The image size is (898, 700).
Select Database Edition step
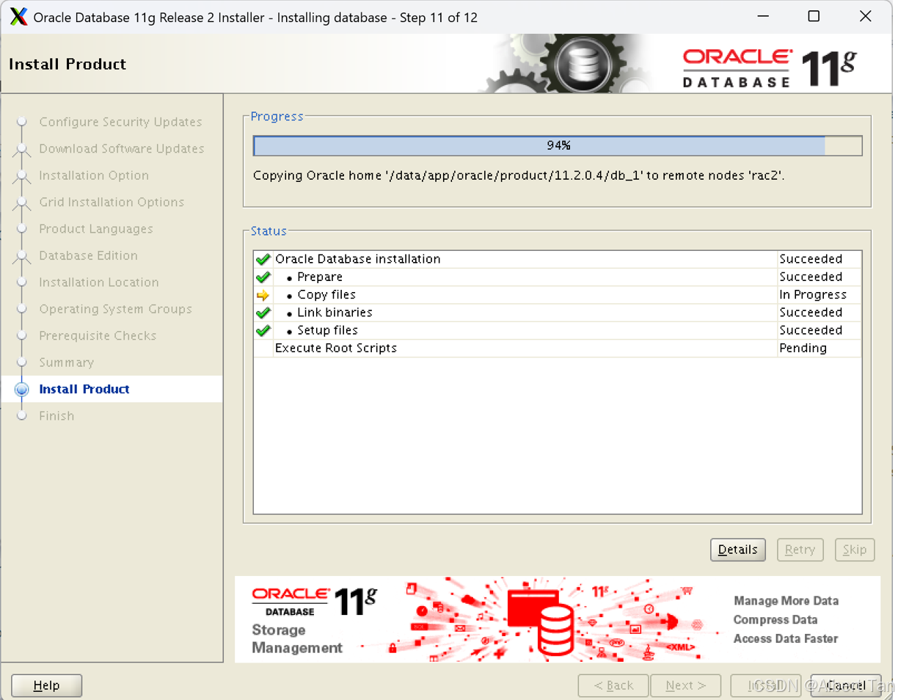point(88,255)
